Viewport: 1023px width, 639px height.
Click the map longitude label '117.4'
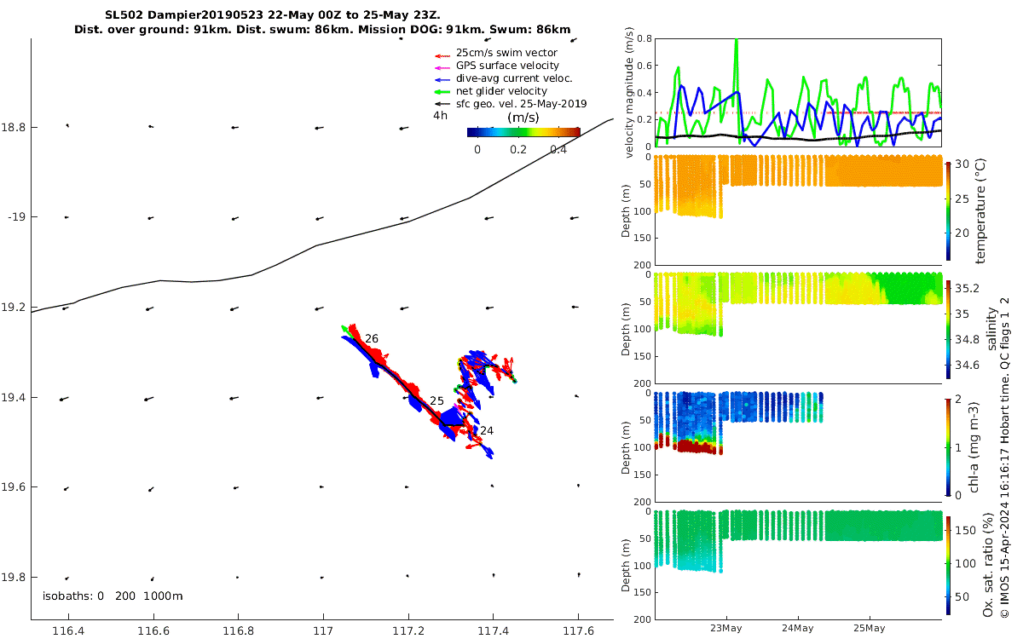[x=493, y=631]
